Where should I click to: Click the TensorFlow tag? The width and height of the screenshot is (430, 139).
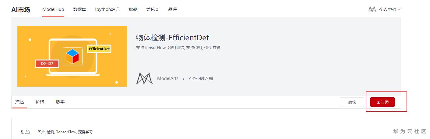tap(66, 132)
